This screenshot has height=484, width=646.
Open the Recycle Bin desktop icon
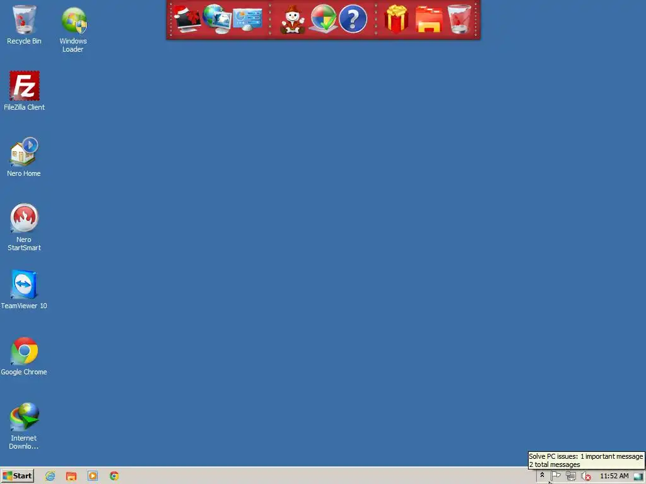click(x=24, y=25)
